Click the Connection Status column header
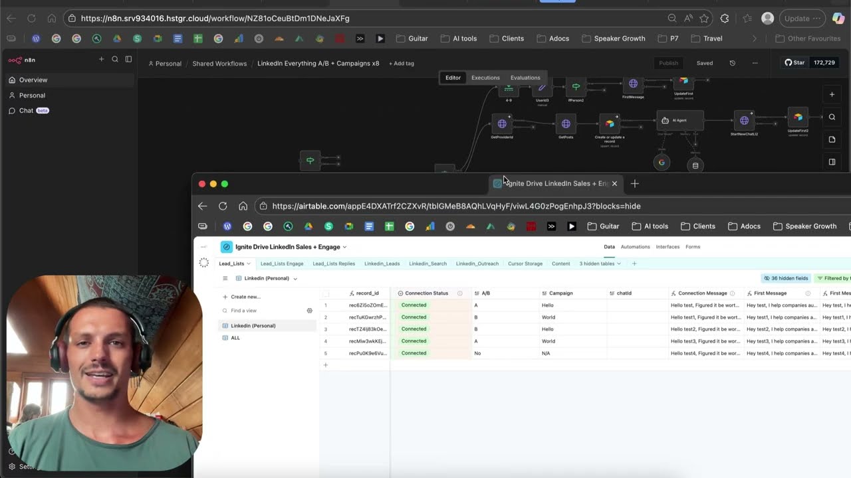This screenshot has width=851, height=478. [430, 293]
